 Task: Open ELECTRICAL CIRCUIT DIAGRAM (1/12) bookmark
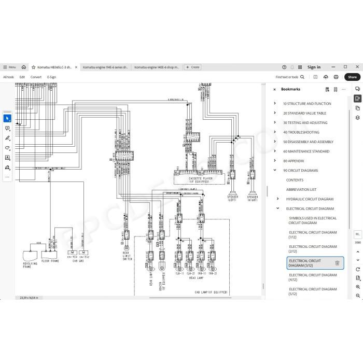click(x=313, y=235)
